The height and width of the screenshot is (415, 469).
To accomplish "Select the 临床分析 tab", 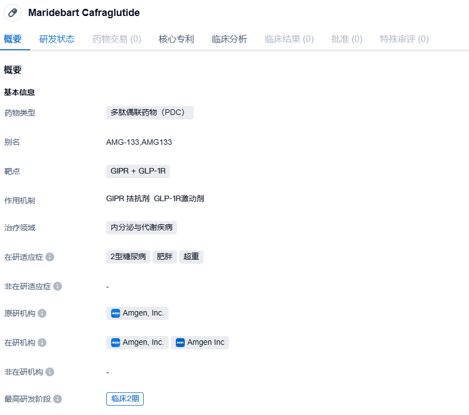I will [x=229, y=39].
